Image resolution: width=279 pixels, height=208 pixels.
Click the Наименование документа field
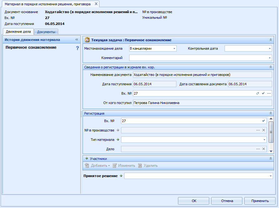coord(202,75)
